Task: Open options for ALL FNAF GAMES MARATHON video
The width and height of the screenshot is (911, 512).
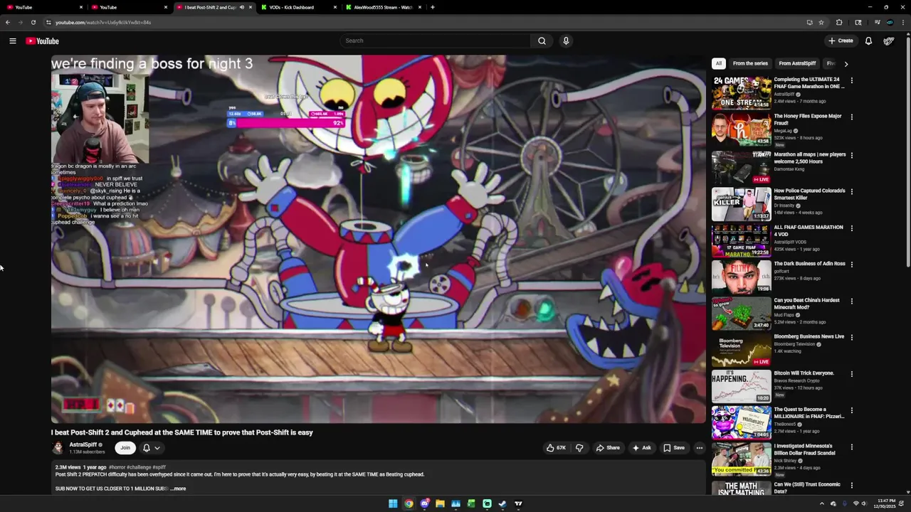Action: [x=851, y=228]
